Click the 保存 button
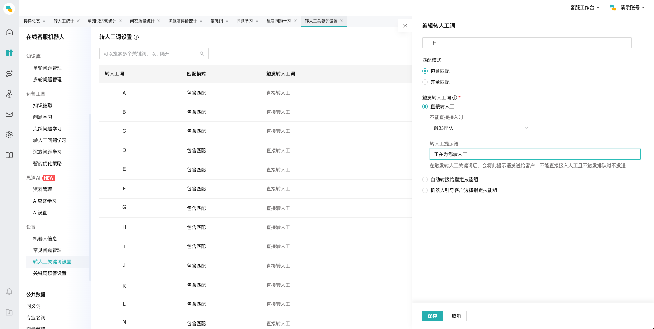654x329 pixels. [x=432, y=316]
